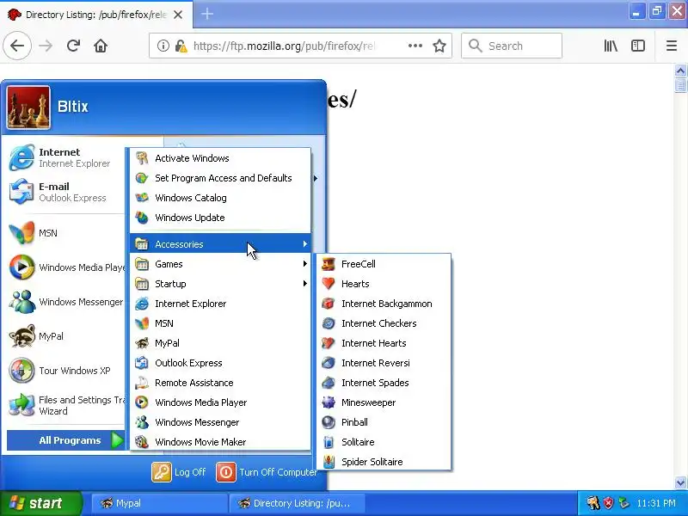Open pinned MSN in start menu
Image resolution: width=688 pixels, height=516 pixels.
point(66,233)
